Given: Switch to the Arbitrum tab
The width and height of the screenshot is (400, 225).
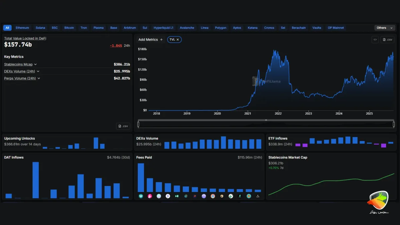Looking at the screenshot, I should [x=130, y=28].
